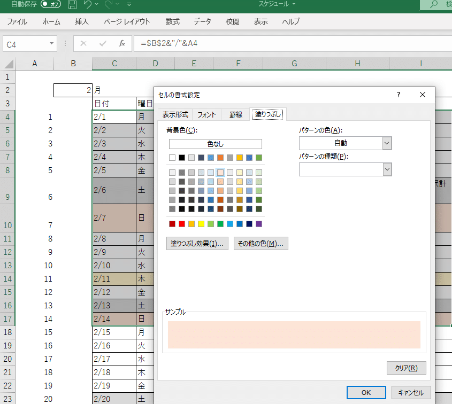Open the ヘルプ ribbon tab

pyautogui.click(x=291, y=21)
